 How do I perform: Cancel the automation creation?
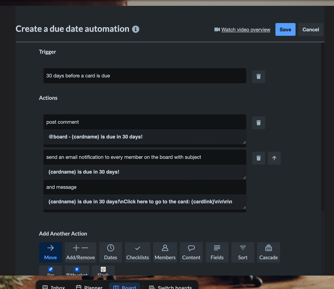pos(311,29)
